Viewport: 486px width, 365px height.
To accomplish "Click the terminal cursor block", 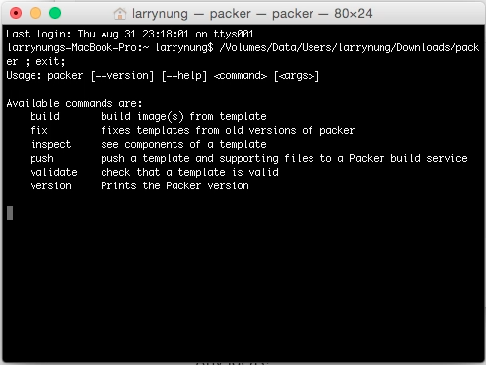I will [x=10, y=213].
